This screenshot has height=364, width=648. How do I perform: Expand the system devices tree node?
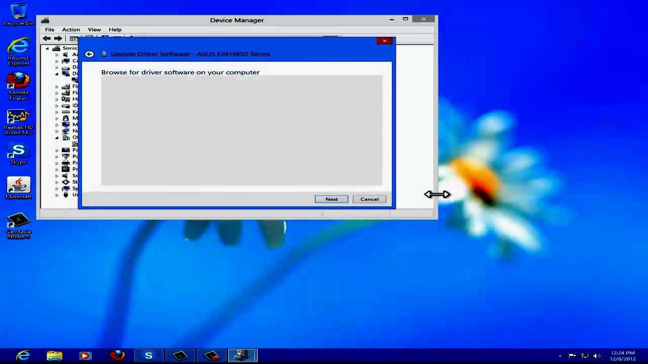(57, 189)
